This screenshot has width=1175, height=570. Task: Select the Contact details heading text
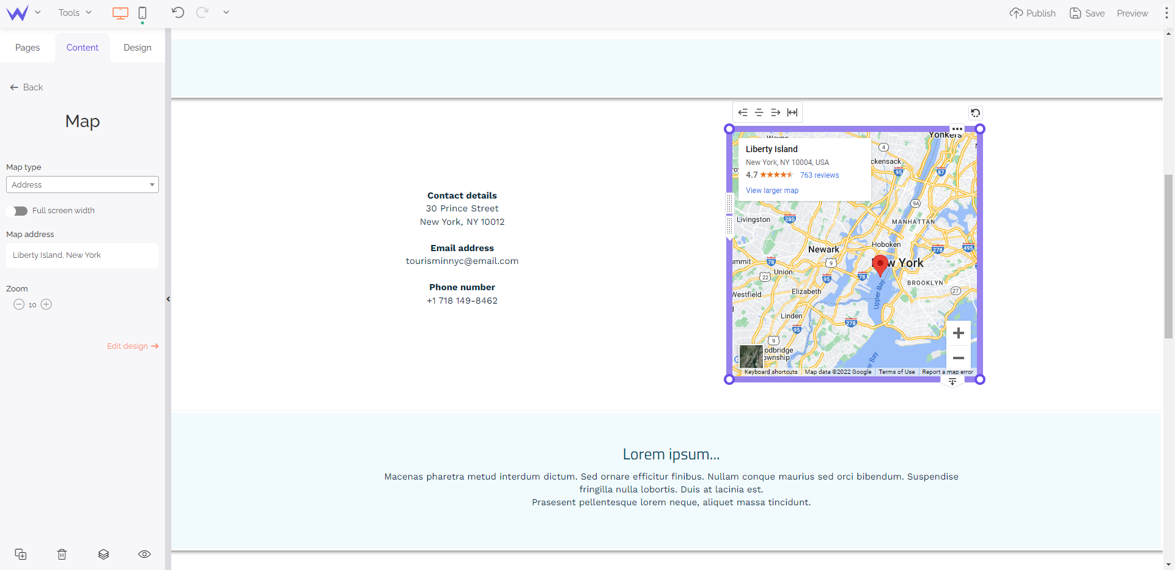[x=462, y=195]
